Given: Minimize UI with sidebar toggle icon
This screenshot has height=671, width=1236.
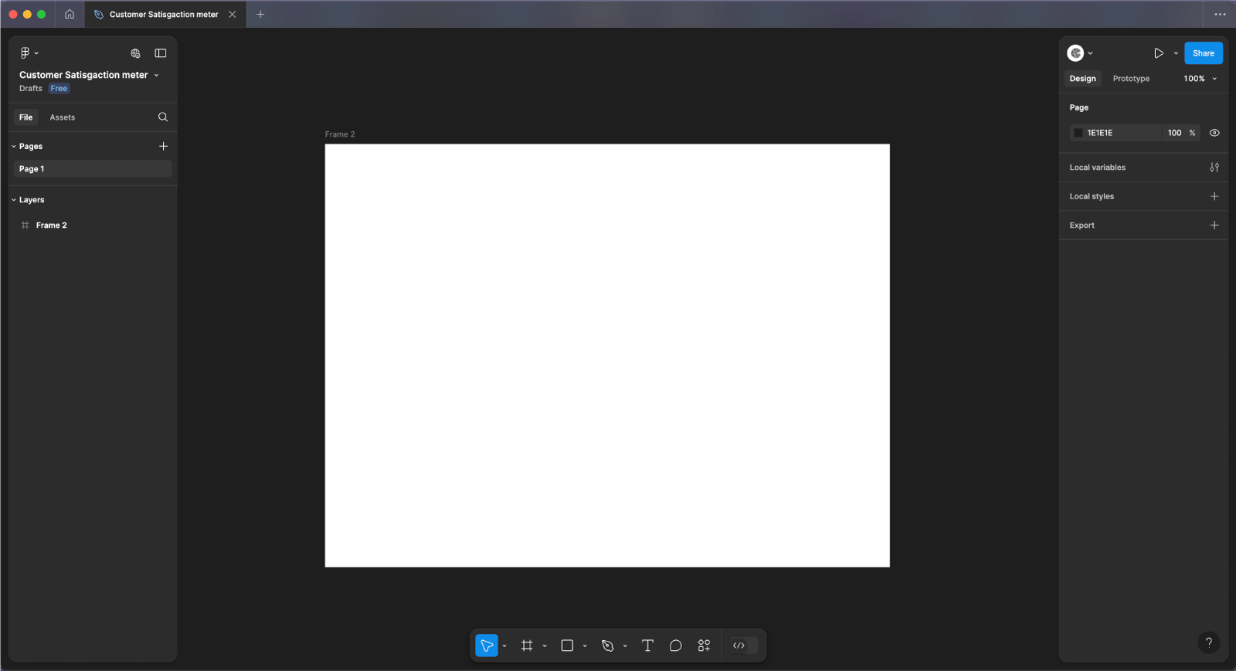Looking at the screenshot, I should point(161,53).
